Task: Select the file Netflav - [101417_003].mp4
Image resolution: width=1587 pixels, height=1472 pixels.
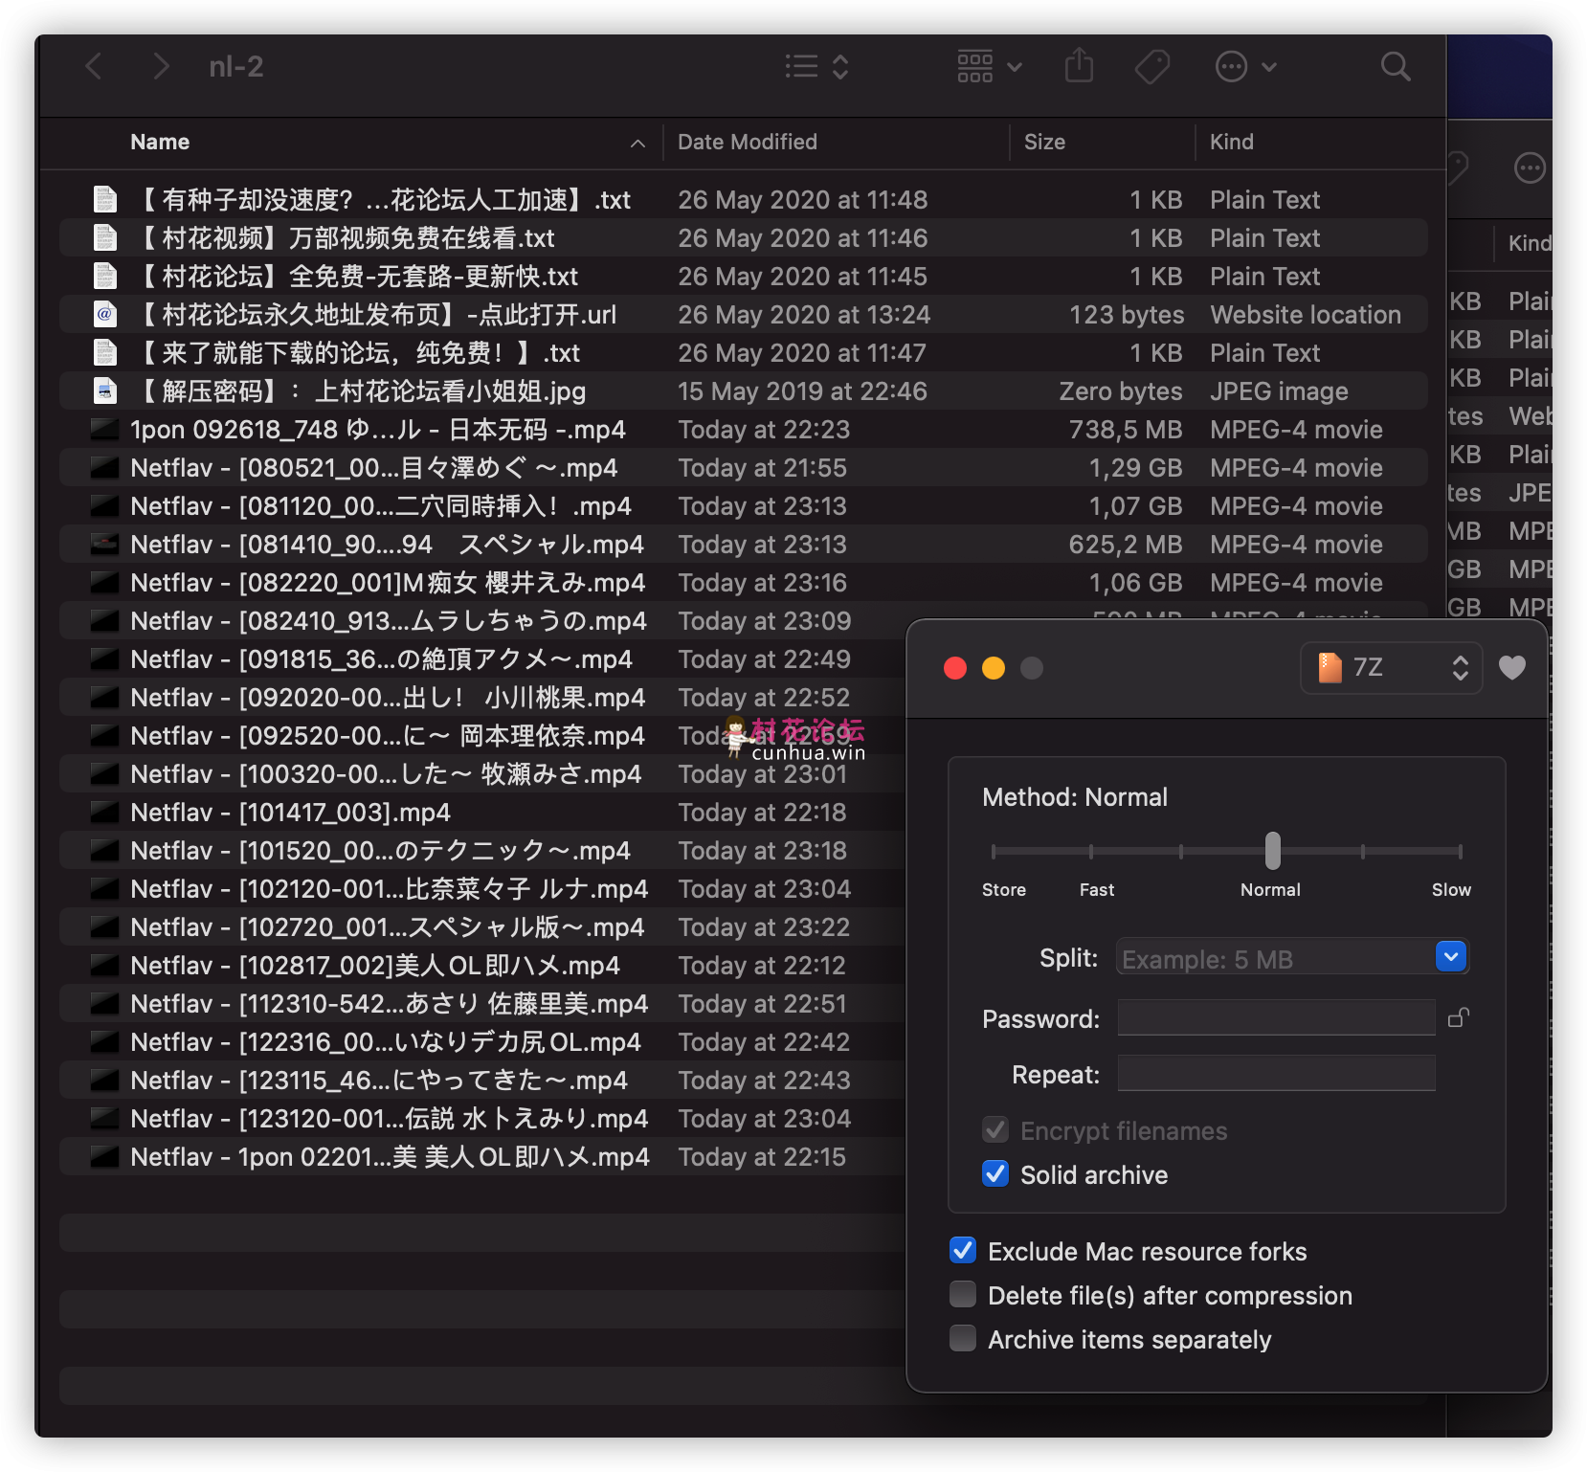Action: 290,812
